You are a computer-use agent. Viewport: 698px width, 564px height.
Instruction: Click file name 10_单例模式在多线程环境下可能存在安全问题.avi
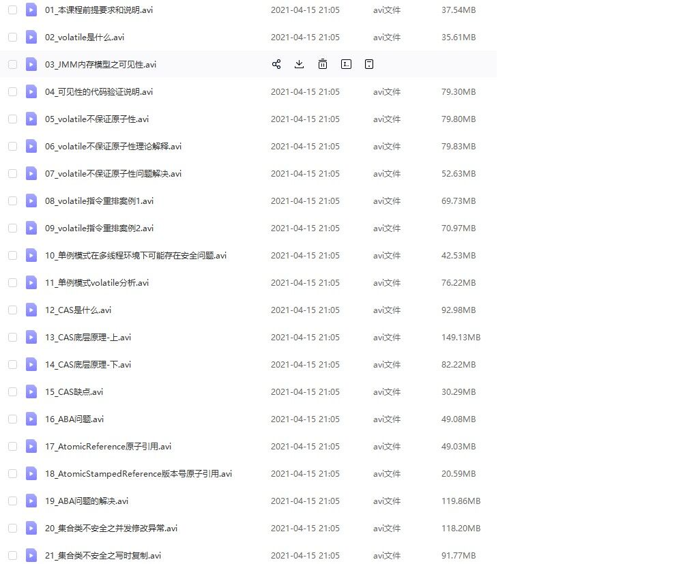point(136,255)
